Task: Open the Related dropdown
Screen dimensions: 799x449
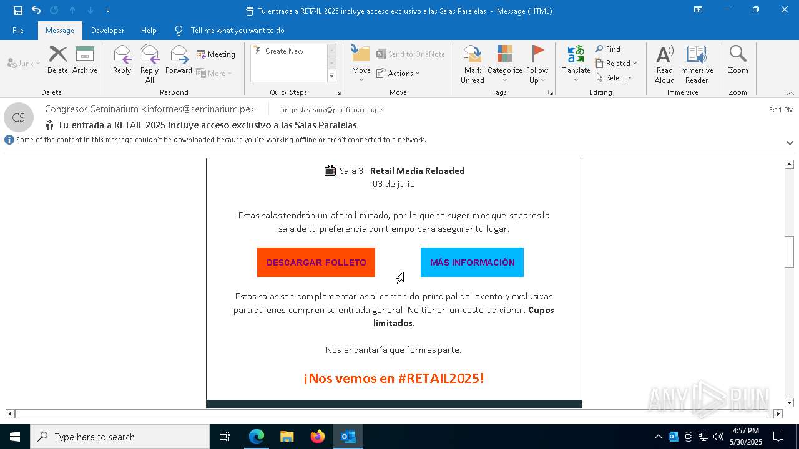Action: click(x=616, y=64)
